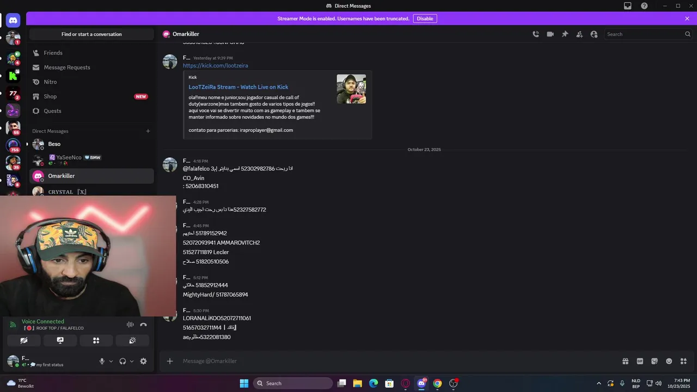Open the Shop page
697x392 pixels.
coord(91,96)
